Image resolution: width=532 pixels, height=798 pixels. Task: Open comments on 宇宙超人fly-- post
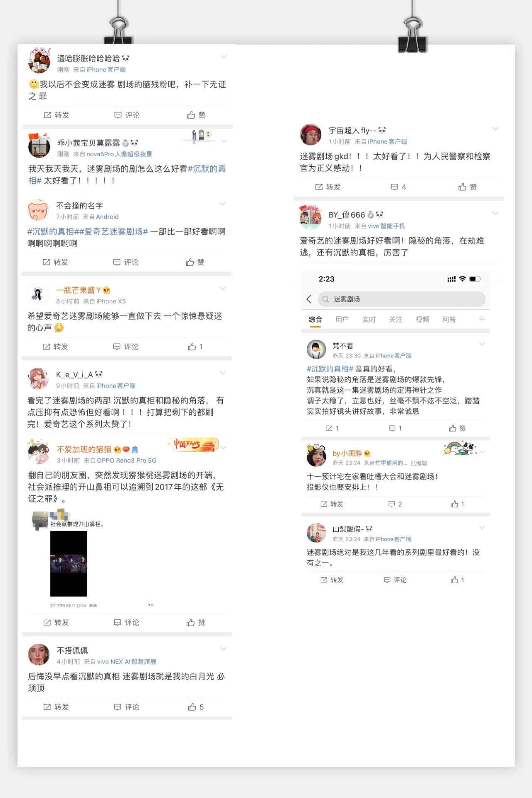(398, 187)
